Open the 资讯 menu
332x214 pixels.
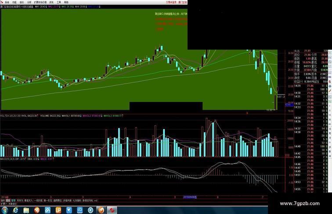(51, 2)
